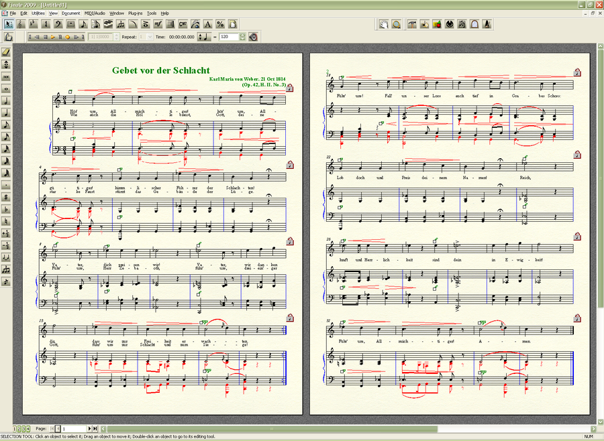Select the Selection tool arrow icon
This screenshot has height=441, width=604.
click(9, 25)
